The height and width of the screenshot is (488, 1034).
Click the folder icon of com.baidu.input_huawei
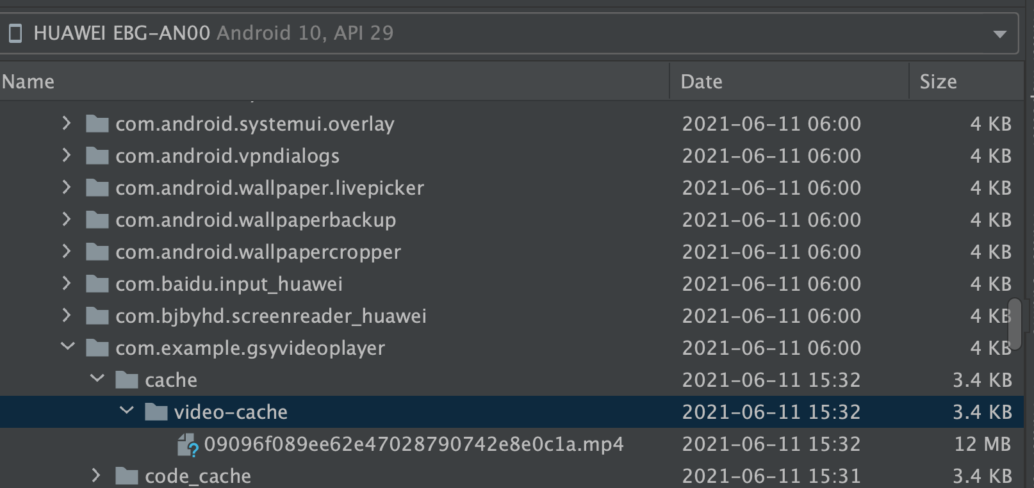[97, 284]
